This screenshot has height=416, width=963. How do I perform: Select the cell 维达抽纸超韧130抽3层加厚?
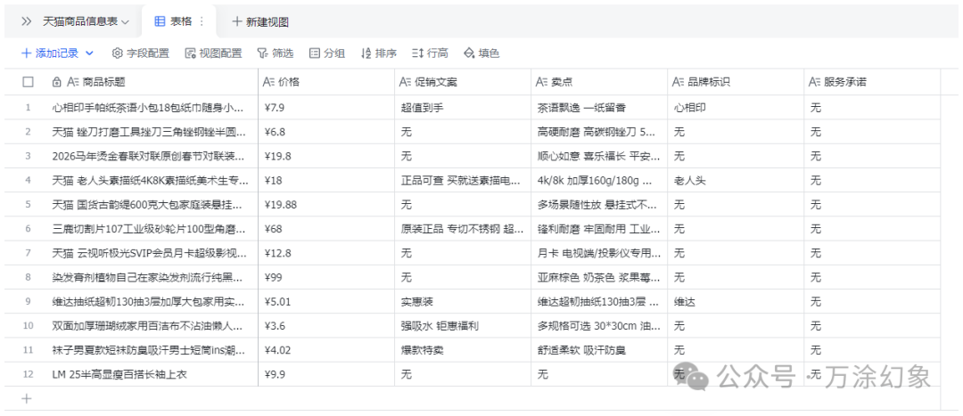(x=154, y=302)
